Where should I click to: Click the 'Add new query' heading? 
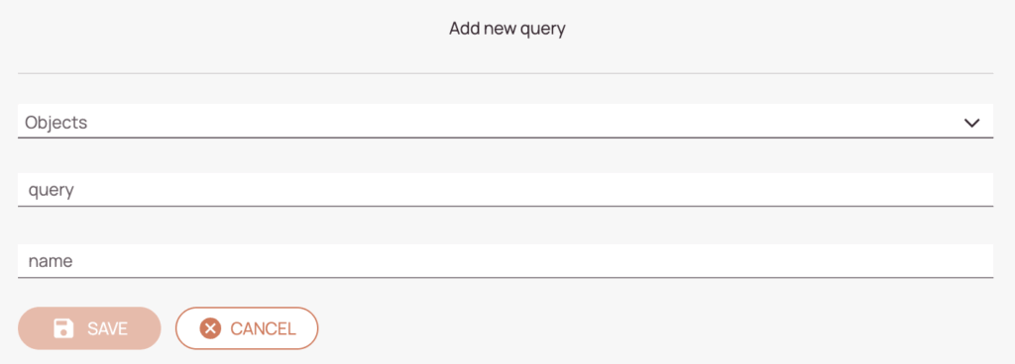pyautogui.click(x=507, y=29)
